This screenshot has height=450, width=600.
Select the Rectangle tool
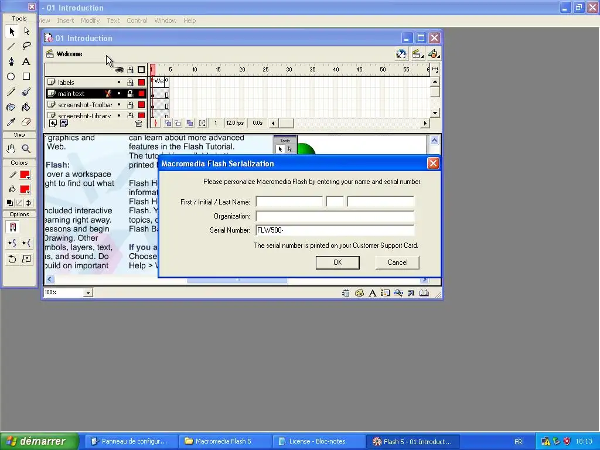pos(26,77)
